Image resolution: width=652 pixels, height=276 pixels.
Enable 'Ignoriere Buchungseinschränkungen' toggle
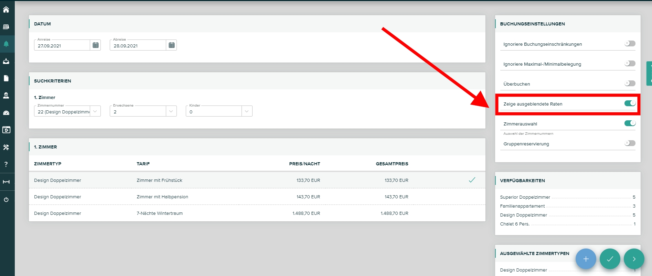pos(630,44)
